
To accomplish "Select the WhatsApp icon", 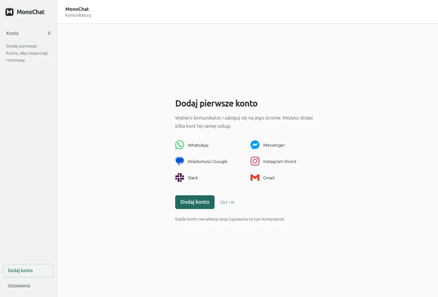I will tap(180, 145).
